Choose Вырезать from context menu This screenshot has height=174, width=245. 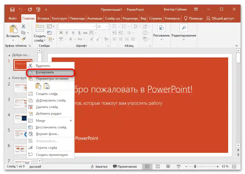(x=51, y=66)
